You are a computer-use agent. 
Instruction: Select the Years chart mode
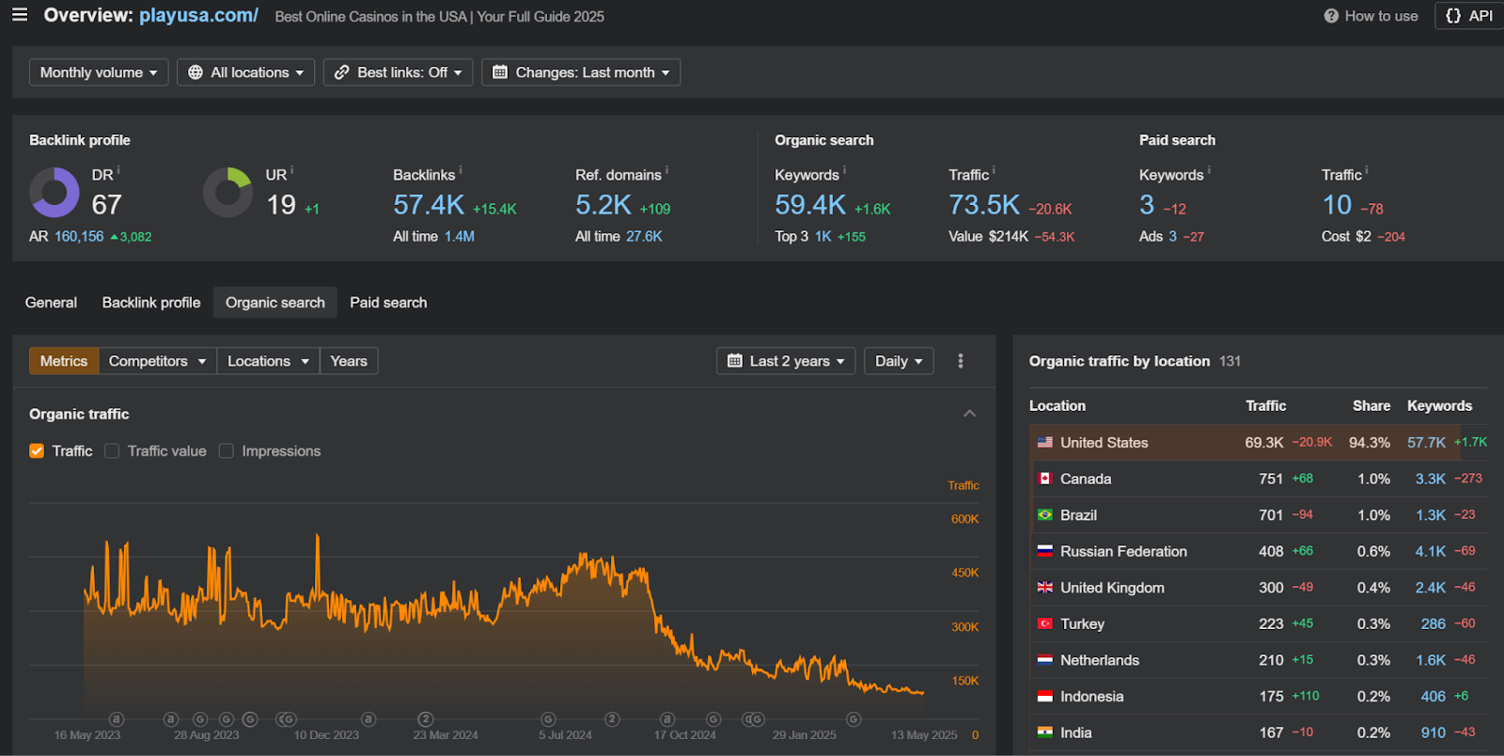pos(349,361)
